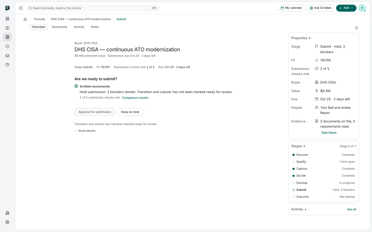
Task: Click the Scribble recommends brain icon
Action: tap(76, 86)
